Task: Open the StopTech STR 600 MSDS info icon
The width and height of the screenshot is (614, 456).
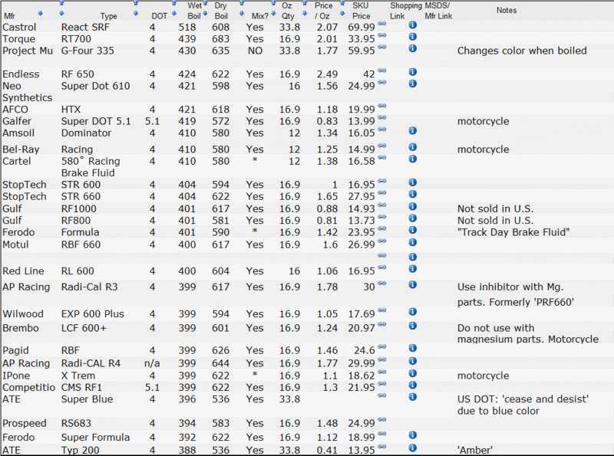Action: click(x=412, y=182)
